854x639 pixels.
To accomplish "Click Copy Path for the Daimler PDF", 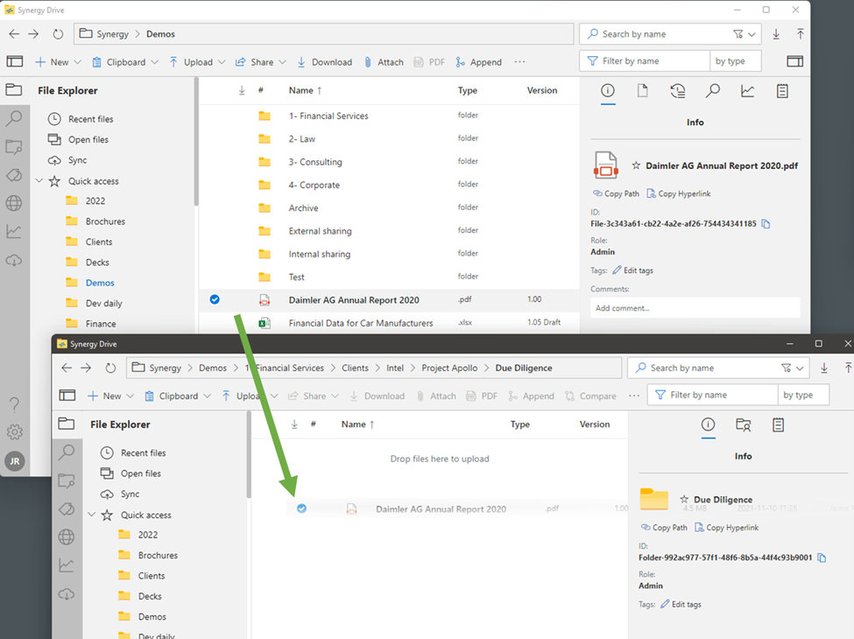I will (616, 193).
